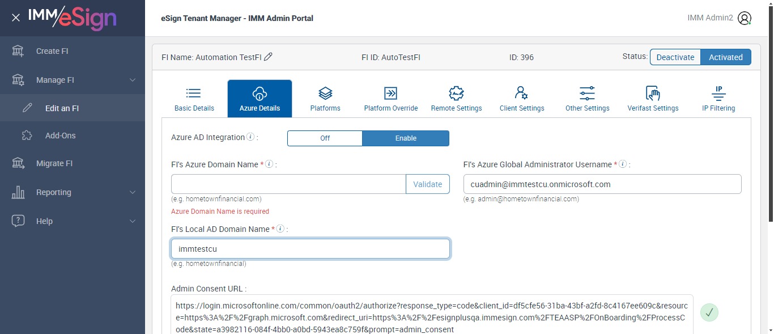
Task: Click the Basic Details list icon
Action: coord(194,93)
